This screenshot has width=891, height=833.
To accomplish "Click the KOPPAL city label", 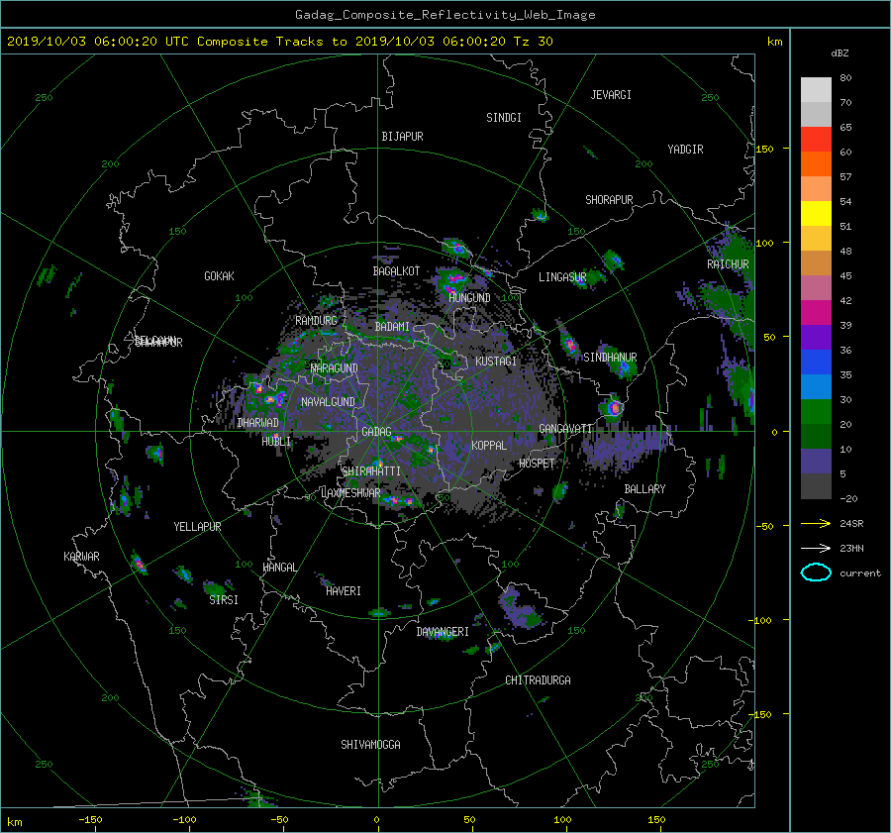I will [489, 445].
